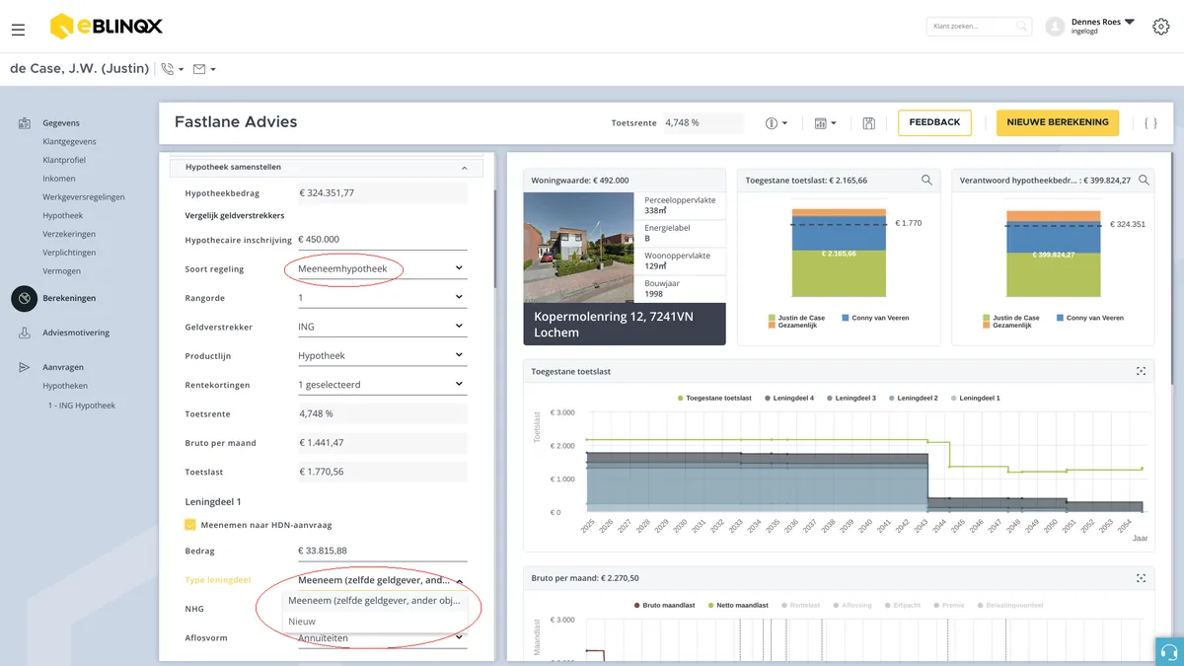Open Adviesmotivering in the sidebar
The image size is (1184, 666).
tap(76, 333)
